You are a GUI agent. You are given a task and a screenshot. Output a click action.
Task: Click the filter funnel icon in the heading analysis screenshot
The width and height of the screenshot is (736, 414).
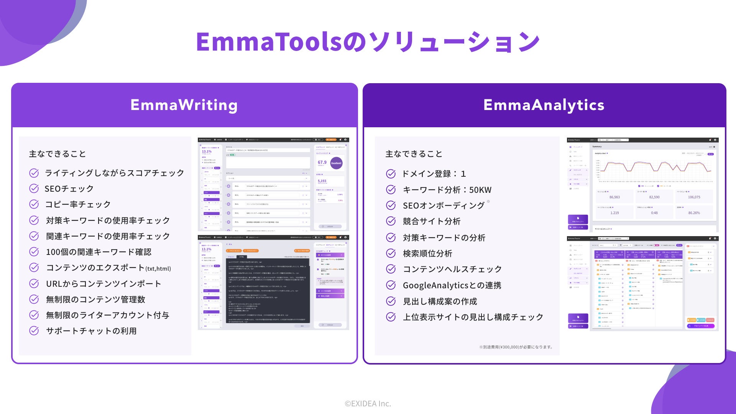click(620, 245)
